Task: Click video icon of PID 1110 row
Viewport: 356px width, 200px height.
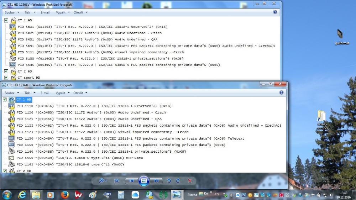Action: (11, 106)
